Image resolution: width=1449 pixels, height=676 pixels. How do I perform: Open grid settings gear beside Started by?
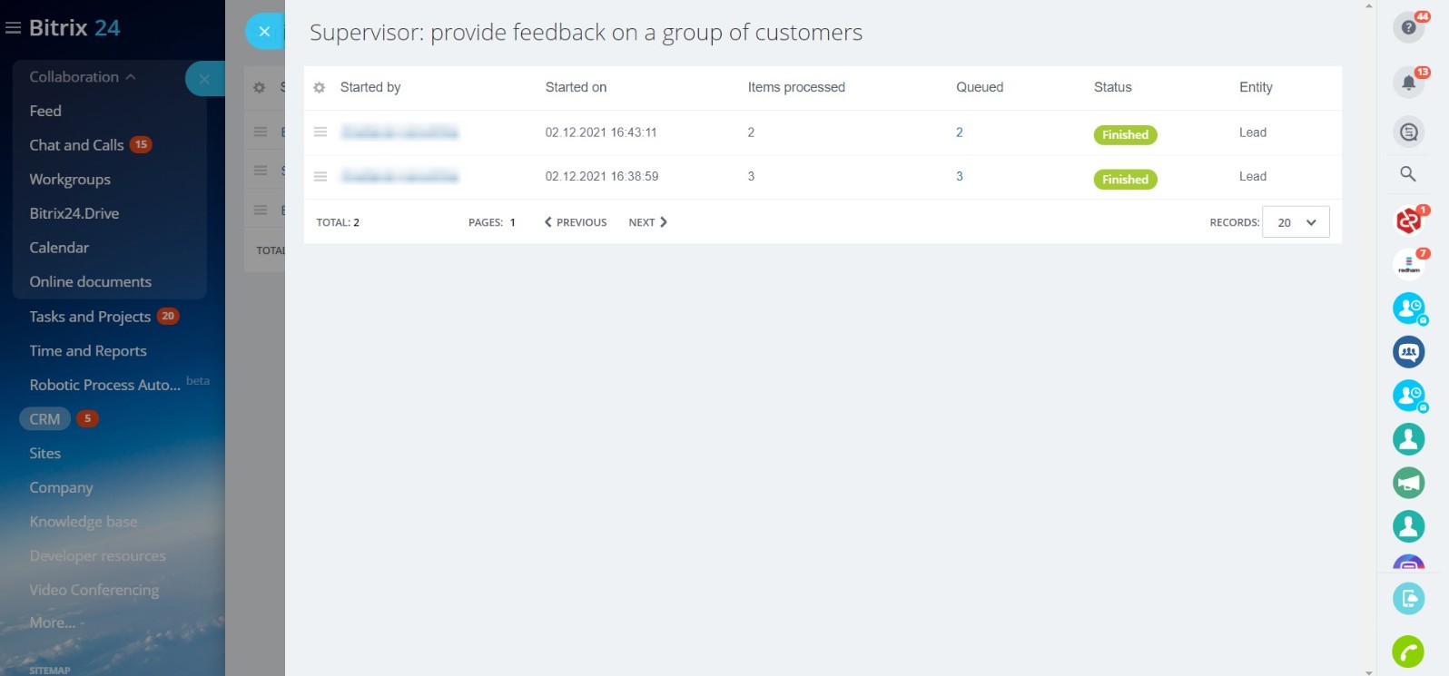tap(319, 88)
